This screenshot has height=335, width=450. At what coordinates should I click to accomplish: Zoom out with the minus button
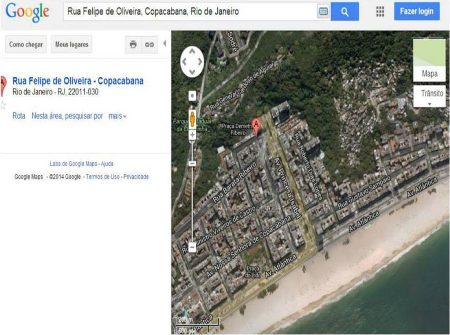(192, 247)
